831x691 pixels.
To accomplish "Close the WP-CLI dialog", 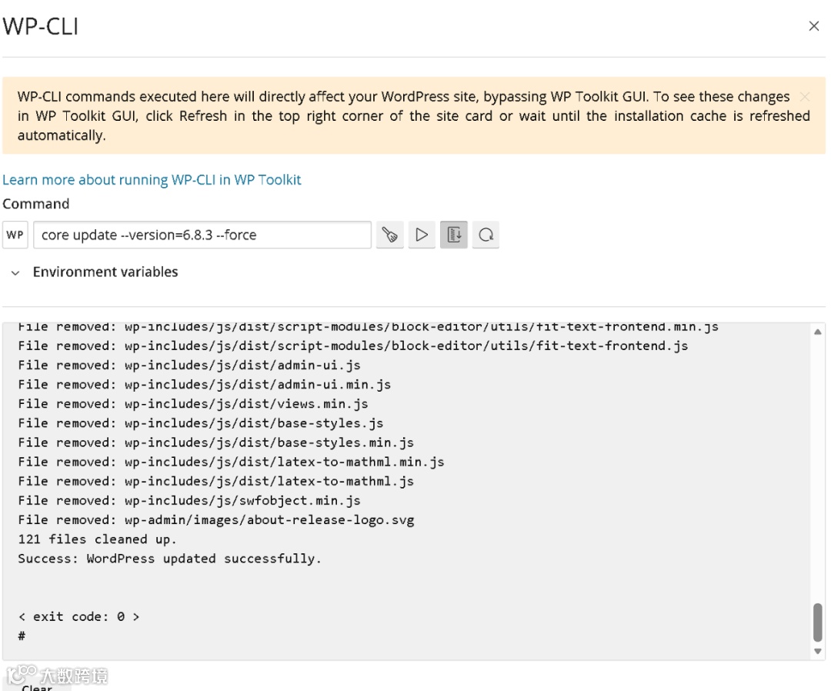I will click(813, 26).
